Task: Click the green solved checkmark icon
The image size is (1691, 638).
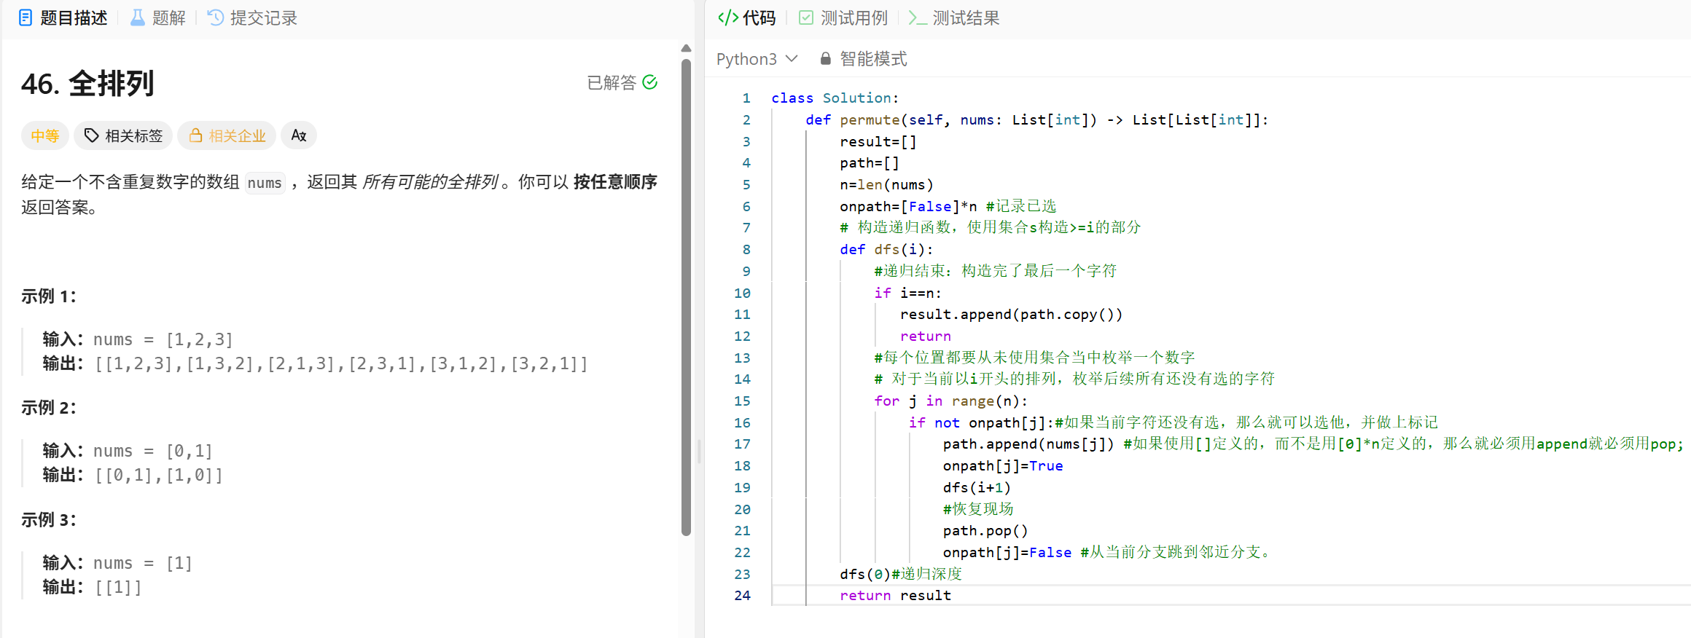Action: [x=650, y=82]
